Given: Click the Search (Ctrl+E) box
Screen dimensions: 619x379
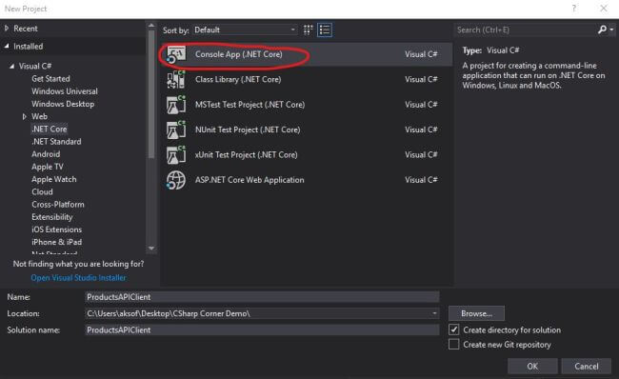Looking at the screenshot, I should pos(525,30).
